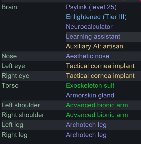Click the Enlightened (Tier III) hediff

(x=96, y=17)
